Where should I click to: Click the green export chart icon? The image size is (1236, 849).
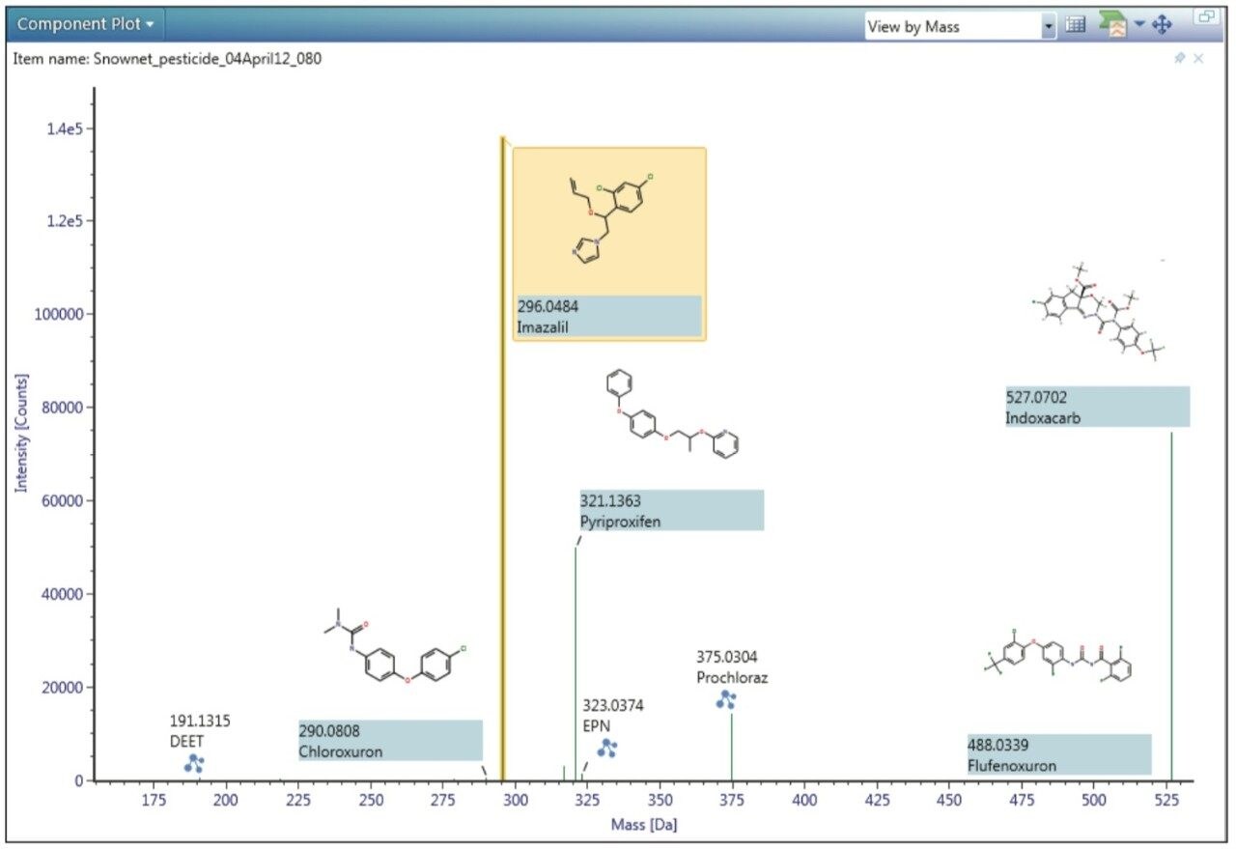pyautogui.click(x=1113, y=26)
